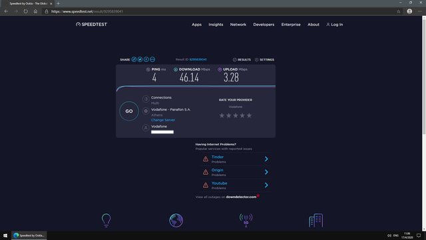Rate provider one star
This screenshot has height=240, width=426.
[x=222, y=115]
